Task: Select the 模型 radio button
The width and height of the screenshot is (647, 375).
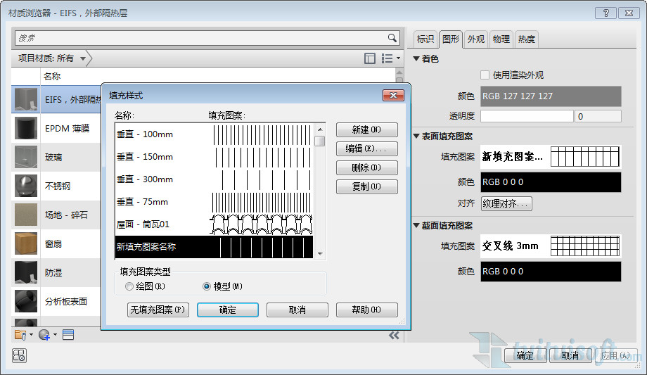Action: click(x=207, y=286)
